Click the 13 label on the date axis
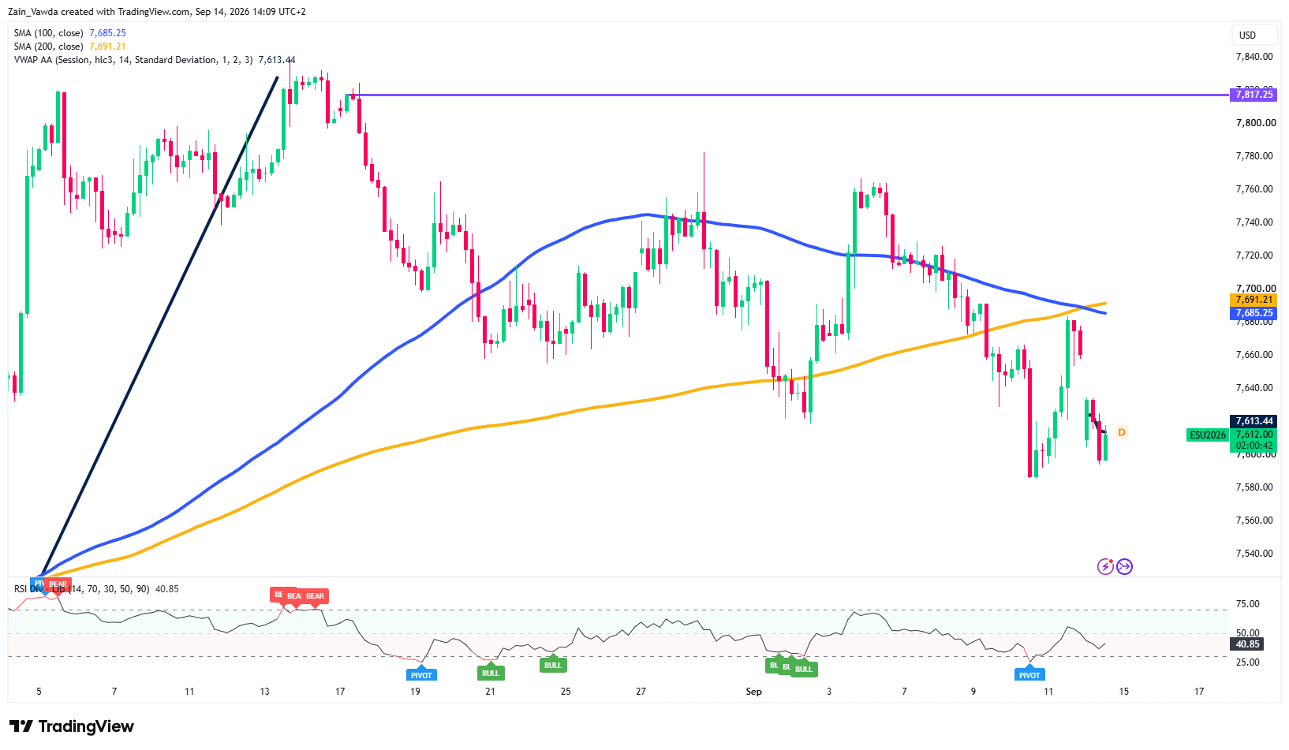 264,692
